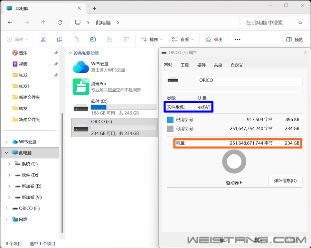Click the Rename icon in toolbar

click(x=93, y=39)
